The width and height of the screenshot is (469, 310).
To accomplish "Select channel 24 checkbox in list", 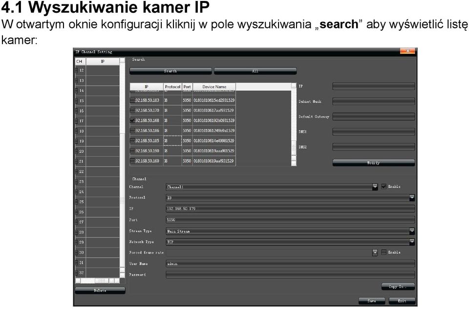I will pos(76,192).
